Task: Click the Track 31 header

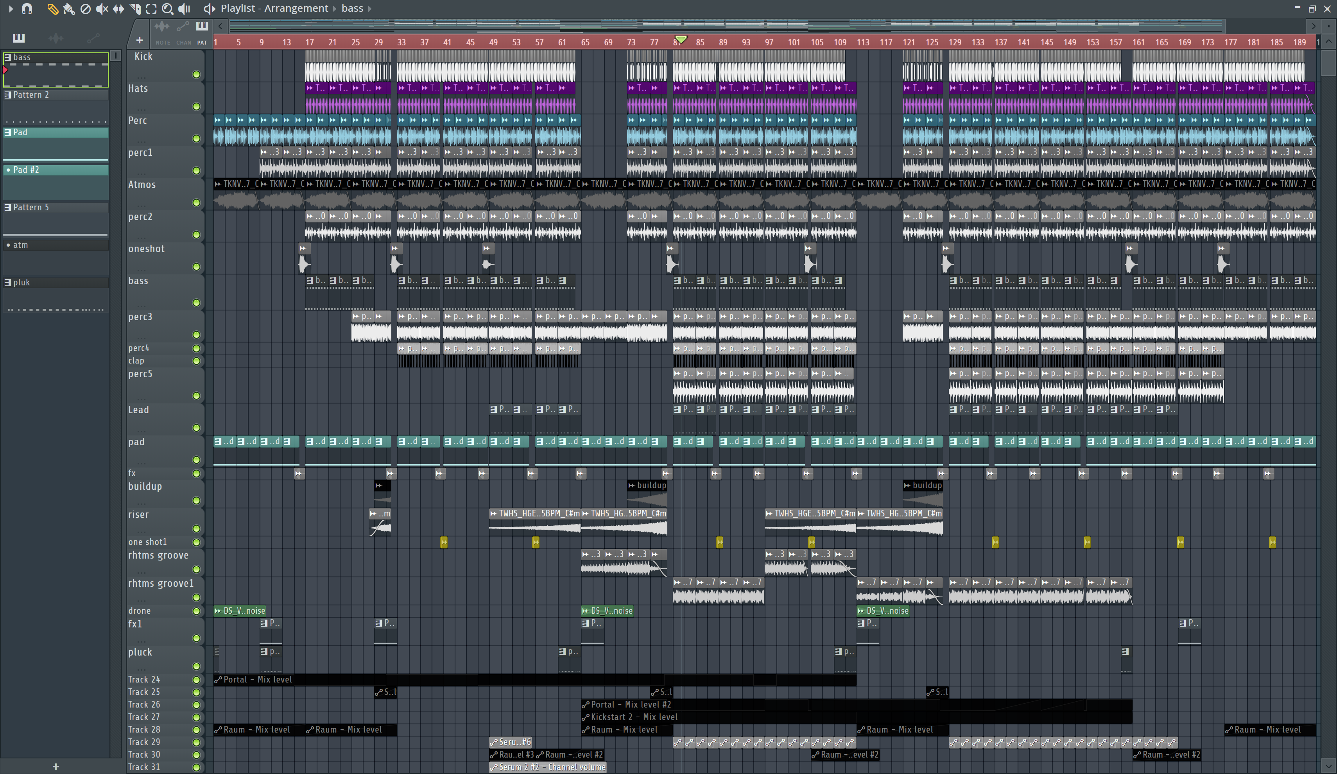Action: pyautogui.click(x=165, y=767)
